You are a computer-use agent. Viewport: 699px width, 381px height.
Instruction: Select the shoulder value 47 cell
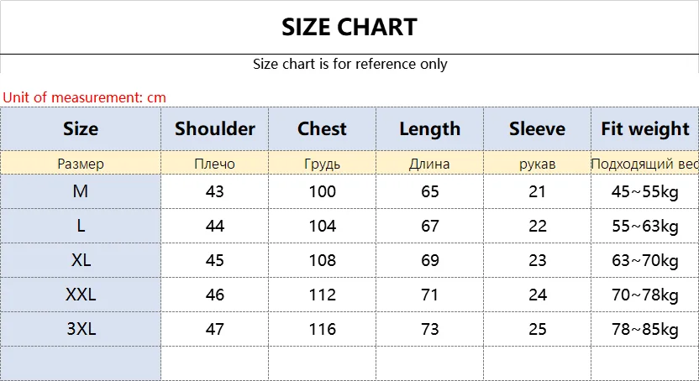pyautogui.click(x=215, y=329)
